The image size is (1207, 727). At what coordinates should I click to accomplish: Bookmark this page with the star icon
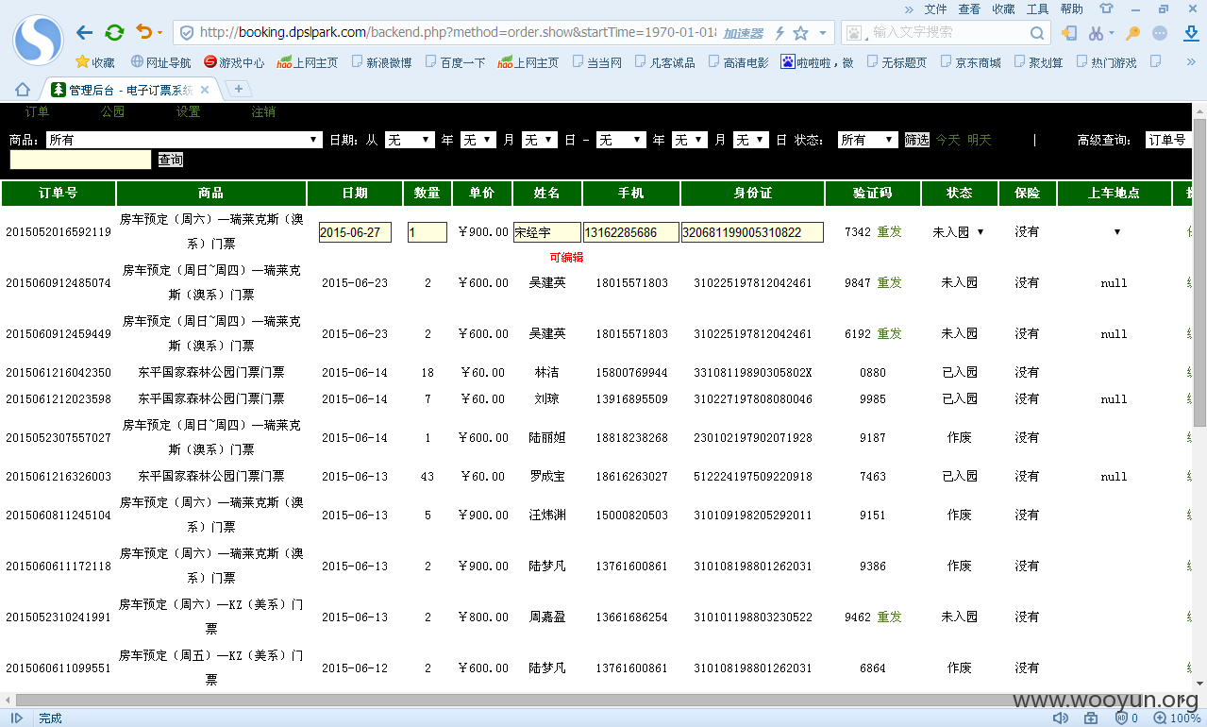(800, 33)
